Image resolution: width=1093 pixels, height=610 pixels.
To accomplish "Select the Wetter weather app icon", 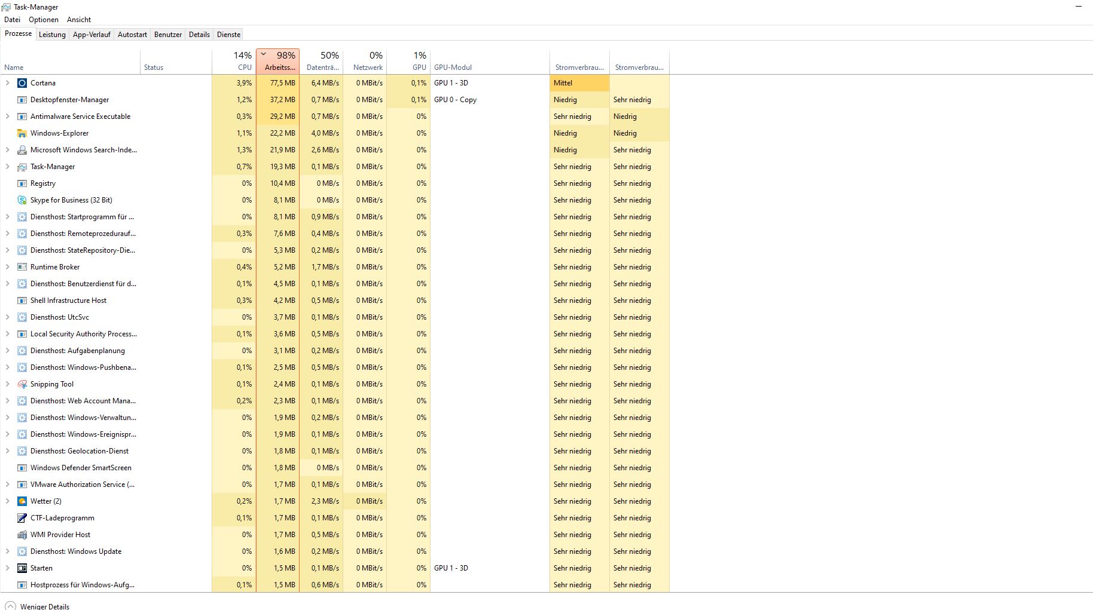I will click(x=22, y=501).
